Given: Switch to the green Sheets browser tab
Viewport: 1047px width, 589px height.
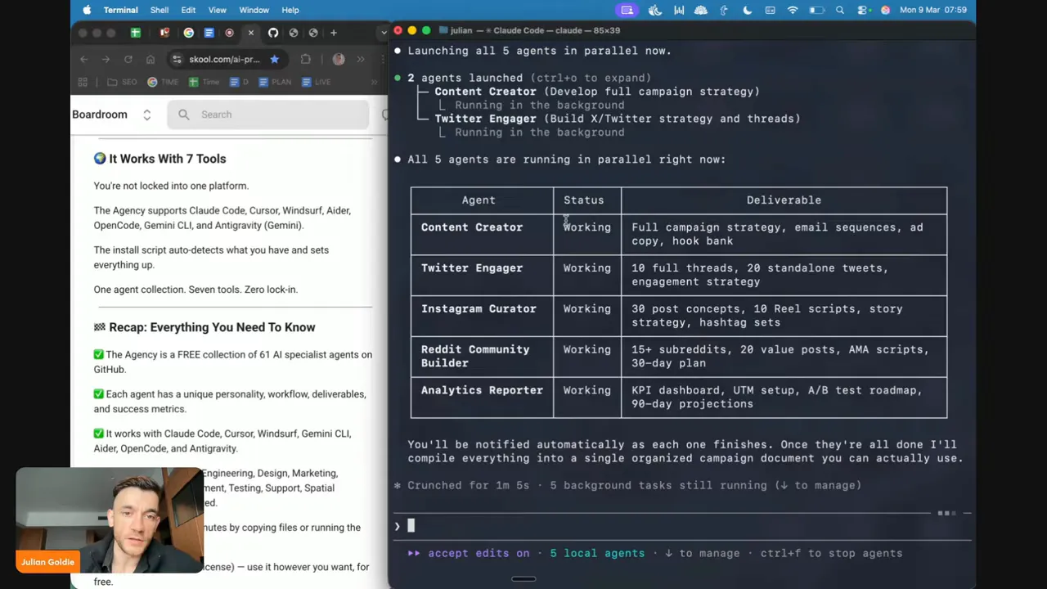Looking at the screenshot, I should coord(136,33).
